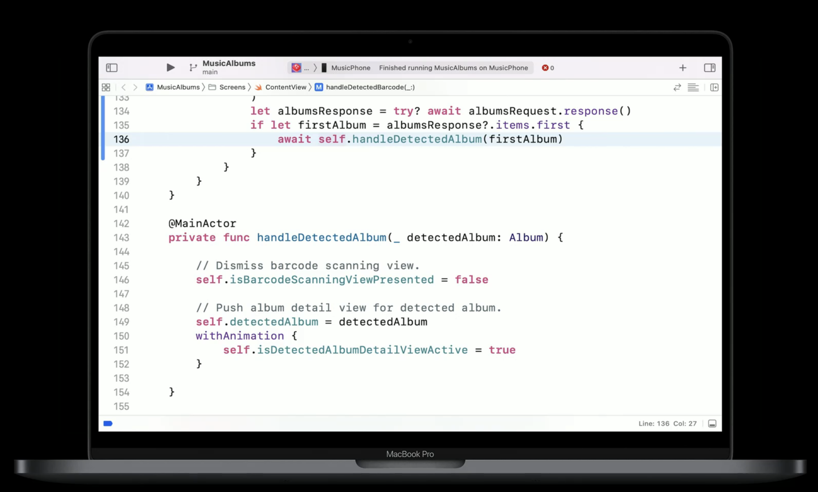Open the scheme selector app icon

coord(296,68)
